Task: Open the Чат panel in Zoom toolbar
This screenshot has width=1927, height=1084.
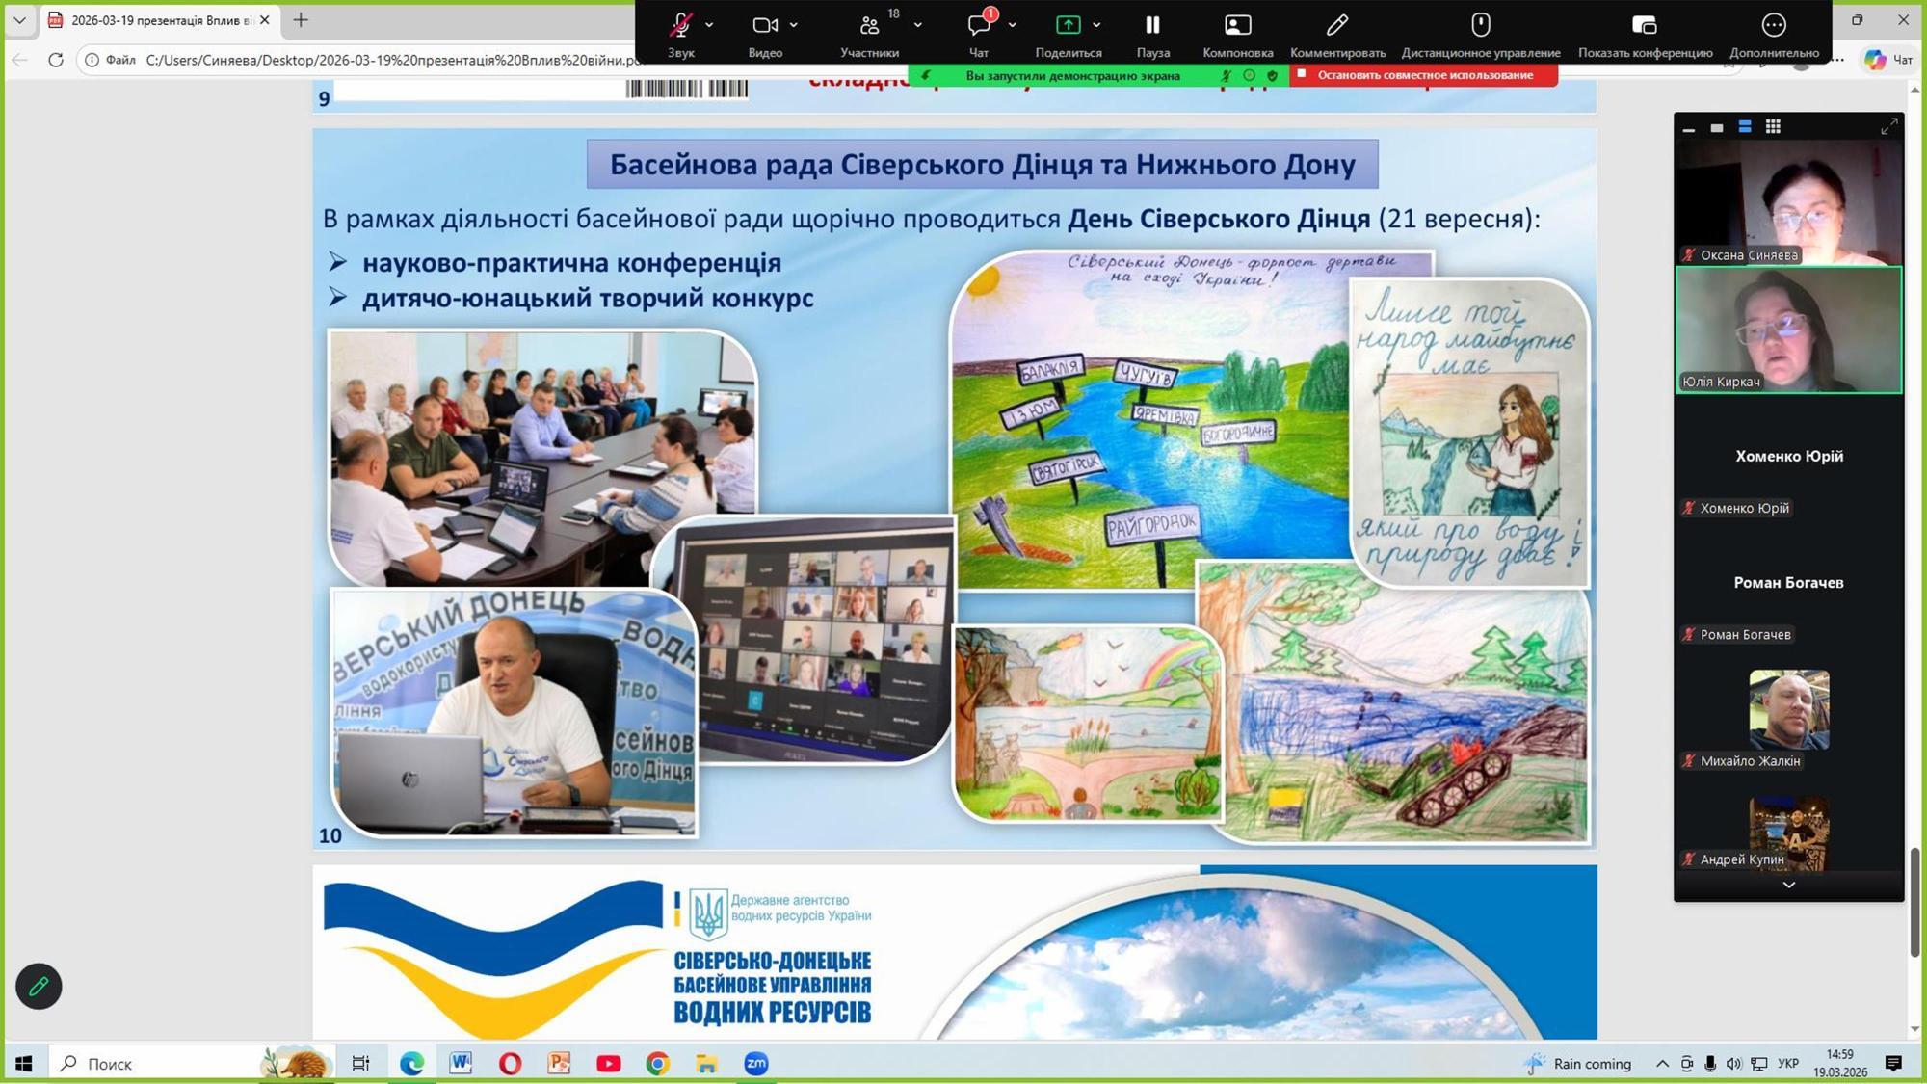Action: coord(979,26)
